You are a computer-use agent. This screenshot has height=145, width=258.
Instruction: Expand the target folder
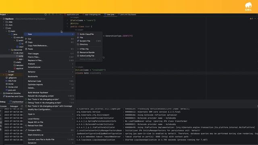click(4, 75)
